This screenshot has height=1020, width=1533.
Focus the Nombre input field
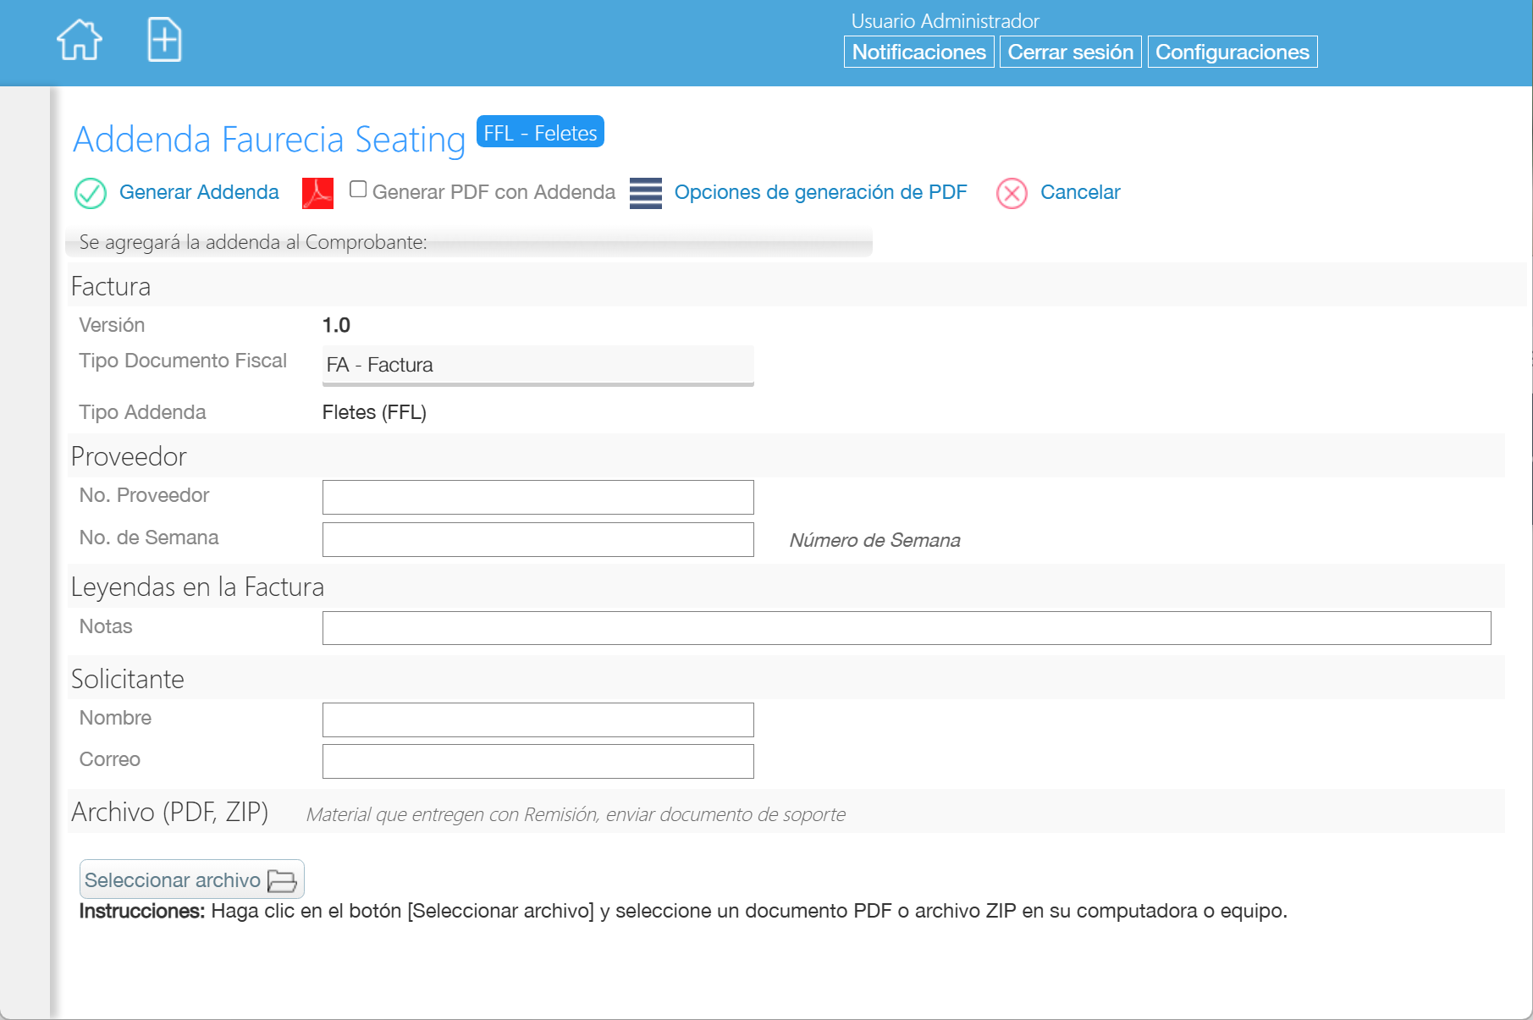coord(538,720)
